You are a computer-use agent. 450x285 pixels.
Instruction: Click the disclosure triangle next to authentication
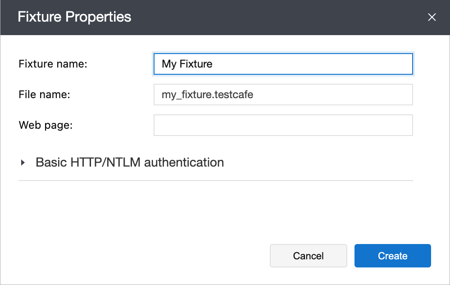(23, 163)
